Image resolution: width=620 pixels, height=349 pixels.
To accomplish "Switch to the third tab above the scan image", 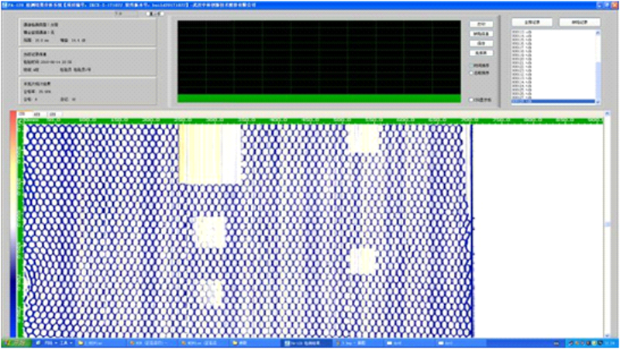I will (x=52, y=115).
